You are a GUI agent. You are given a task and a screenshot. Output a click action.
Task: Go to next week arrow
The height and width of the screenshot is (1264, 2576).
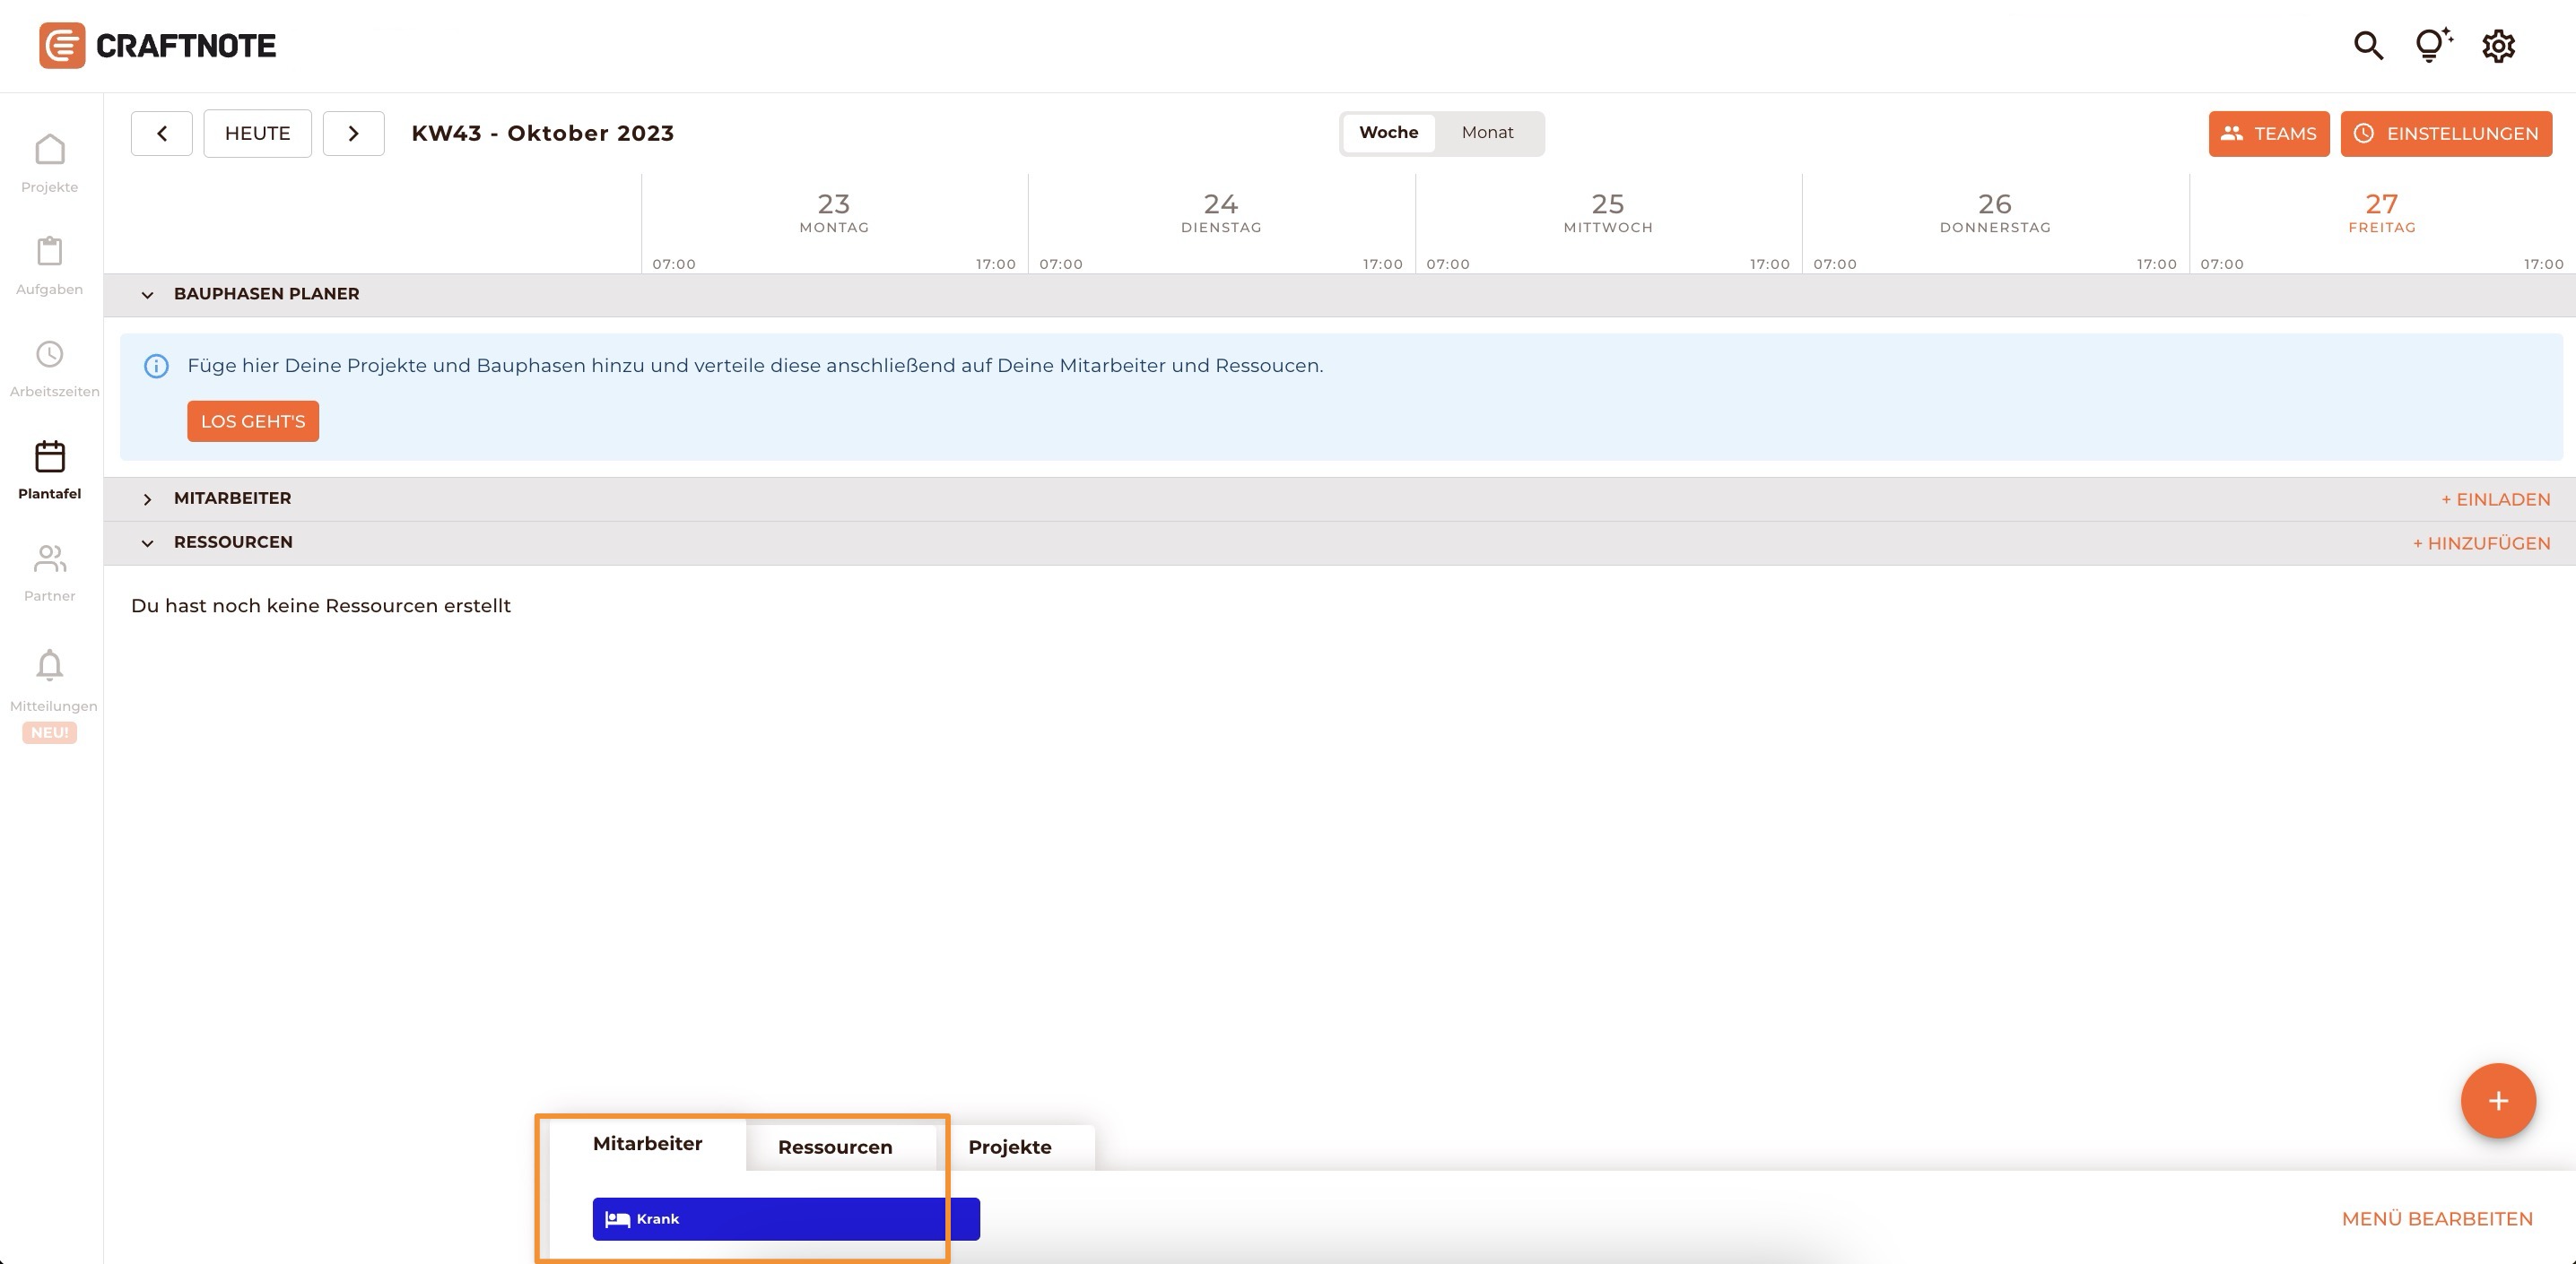353,134
